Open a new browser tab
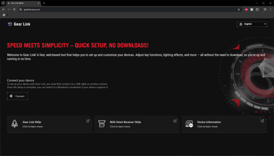This screenshot has height=156, width=274. [44, 3]
